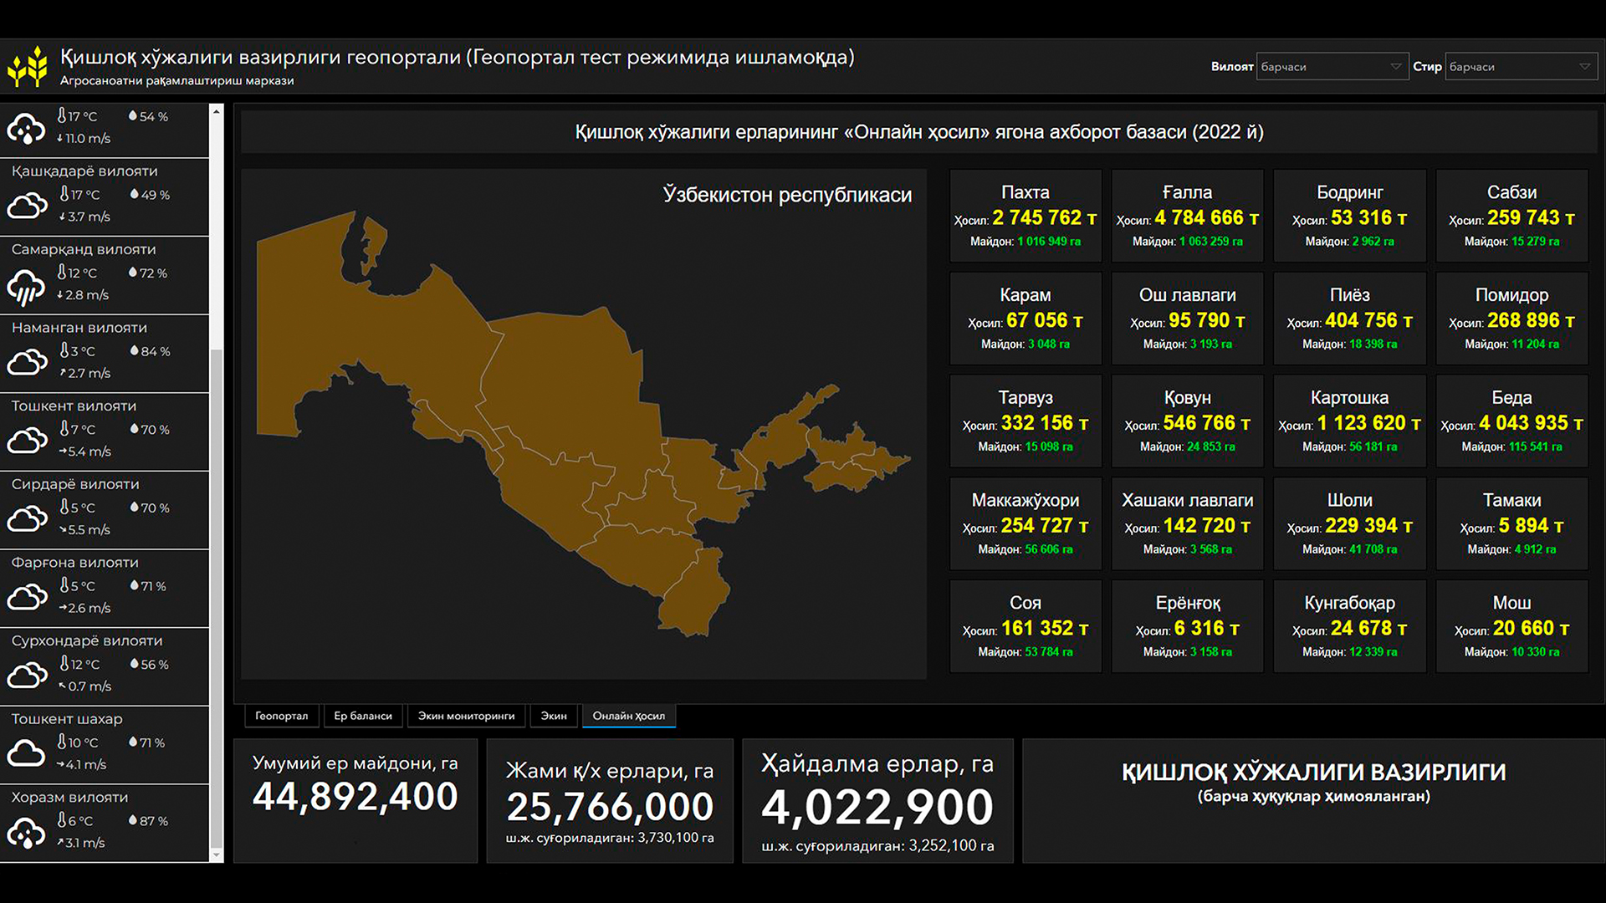
Task: Click Kashkadarya thermometer temperature icon
Action: click(64, 194)
